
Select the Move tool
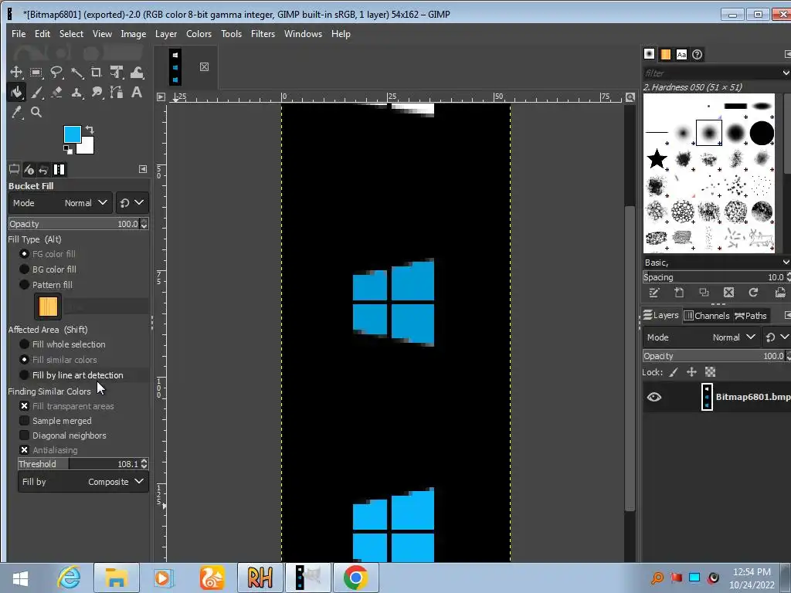coord(16,73)
